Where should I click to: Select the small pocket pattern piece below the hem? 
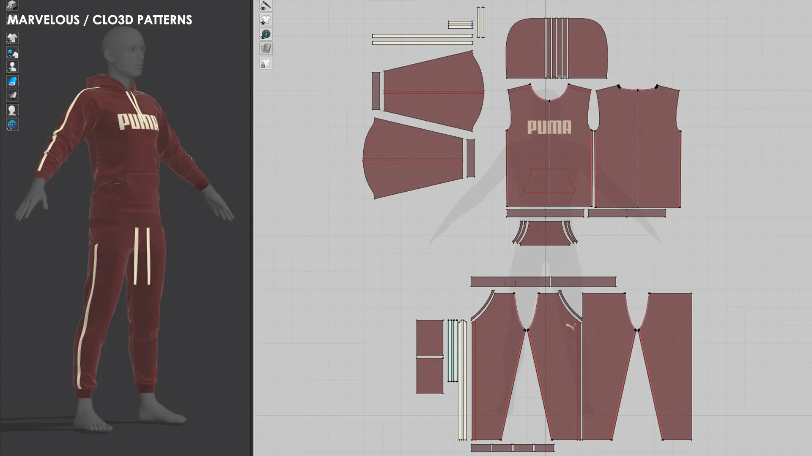[545, 233]
